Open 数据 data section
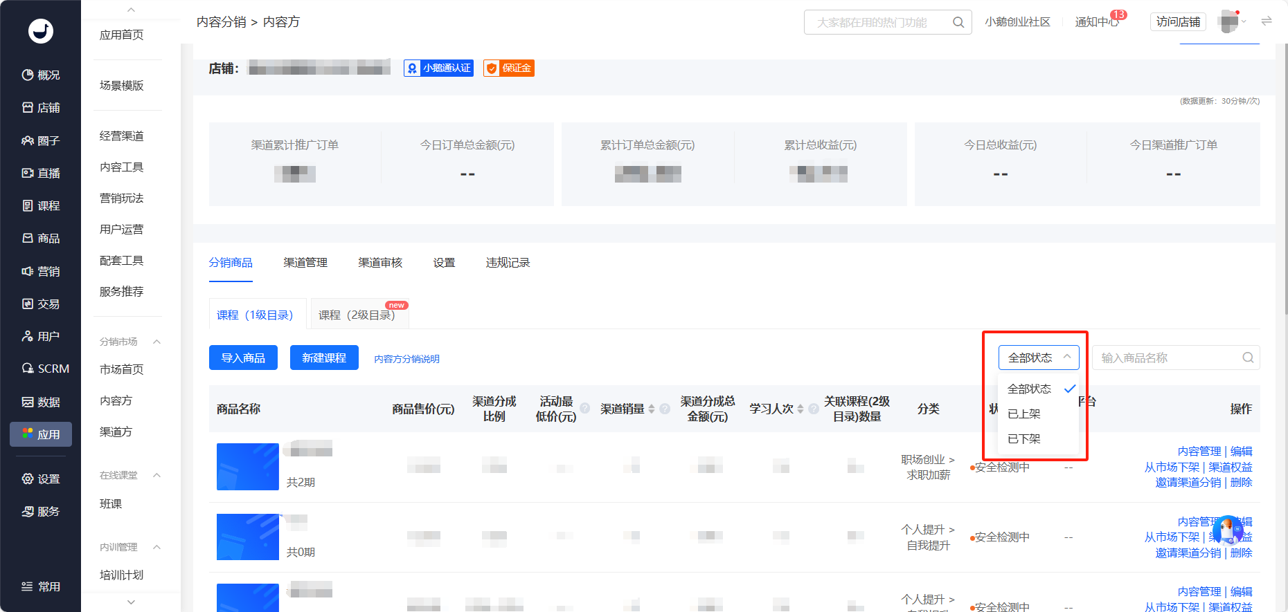 click(41, 402)
